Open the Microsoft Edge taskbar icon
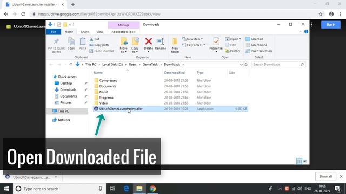Screen dimensions: 346x194 click(126, 189)
